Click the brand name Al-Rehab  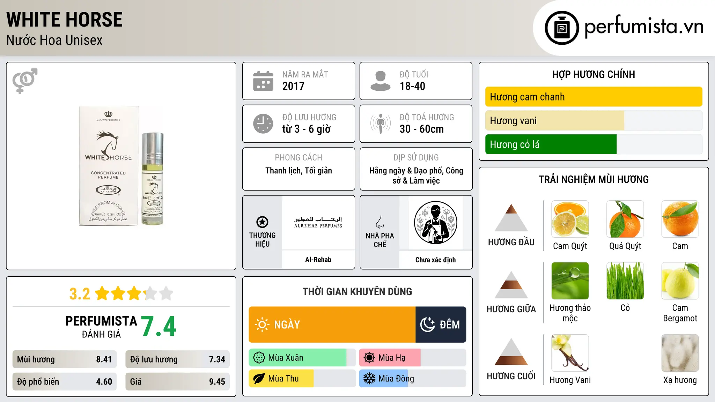318,260
